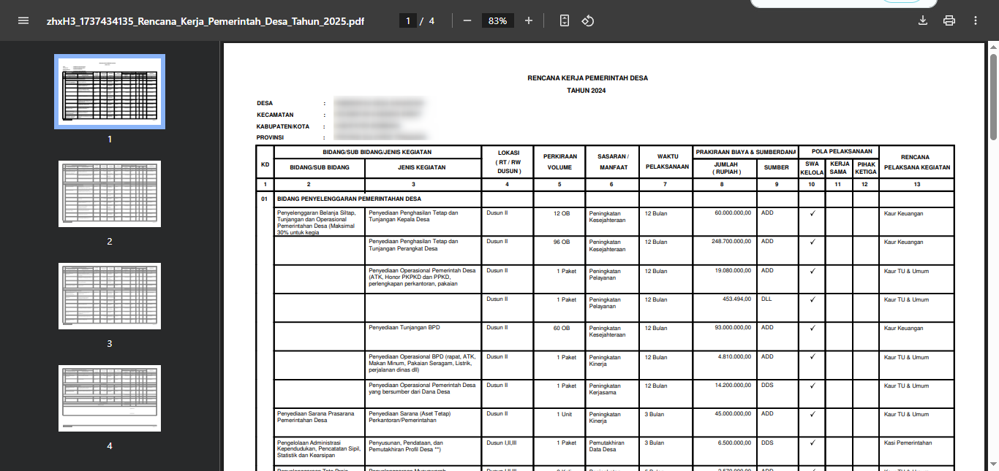This screenshot has width=999, height=471.
Task: Click the PDF file name in toolbar
Action: point(206,21)
